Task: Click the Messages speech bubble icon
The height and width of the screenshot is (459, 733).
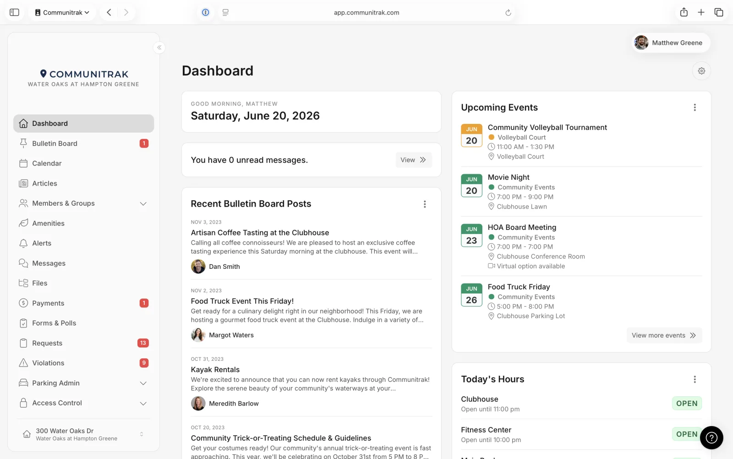Action: pyautogui.click(x=23, y=263)
